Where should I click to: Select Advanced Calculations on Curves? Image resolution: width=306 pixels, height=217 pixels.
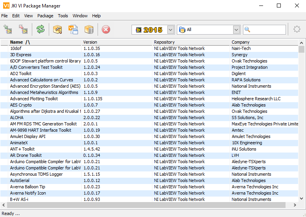click(x=149, y=80)
